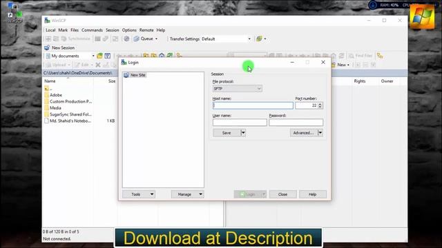
Task: Open the My documents drive dropdown
Action: click(93, 56)
